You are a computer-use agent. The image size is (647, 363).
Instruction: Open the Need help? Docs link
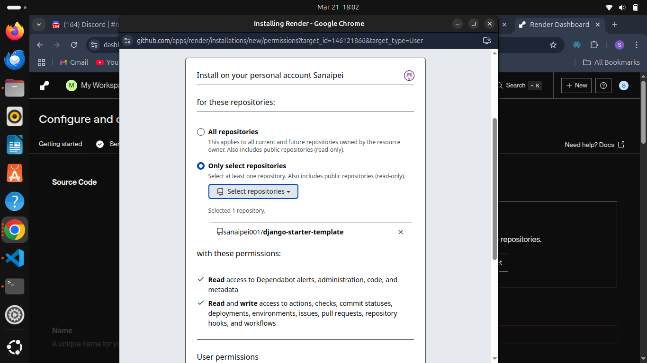click(594, 145)
